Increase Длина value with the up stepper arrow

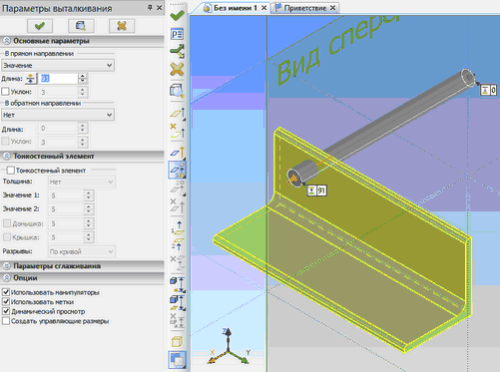click(x=83, y=76)
